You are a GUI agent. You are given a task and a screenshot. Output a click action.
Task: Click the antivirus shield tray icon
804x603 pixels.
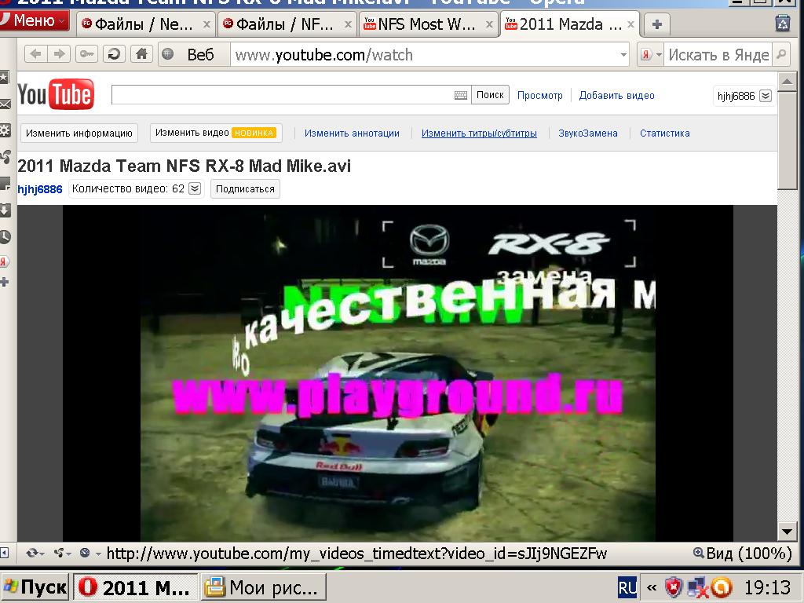point(673,587)
